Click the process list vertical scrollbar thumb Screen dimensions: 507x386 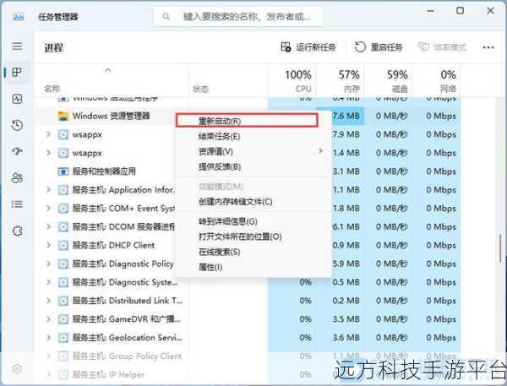[500, 248]
